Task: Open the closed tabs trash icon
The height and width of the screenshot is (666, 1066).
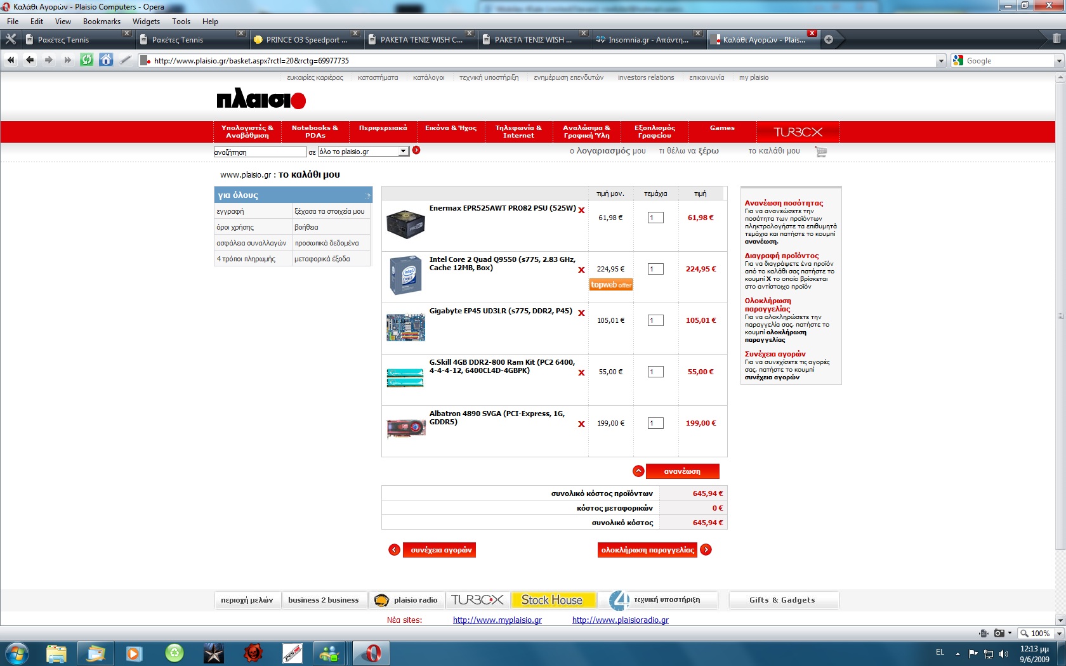Action: pyautogui.click(x=1056, y=39)
